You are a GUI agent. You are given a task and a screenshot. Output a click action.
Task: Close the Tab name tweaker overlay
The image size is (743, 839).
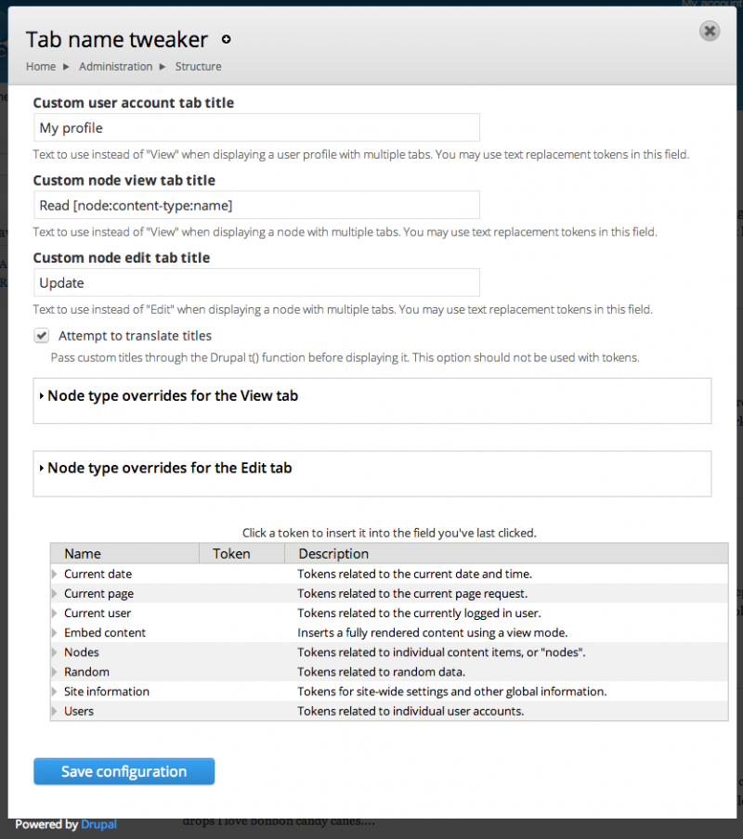(710, 31)
